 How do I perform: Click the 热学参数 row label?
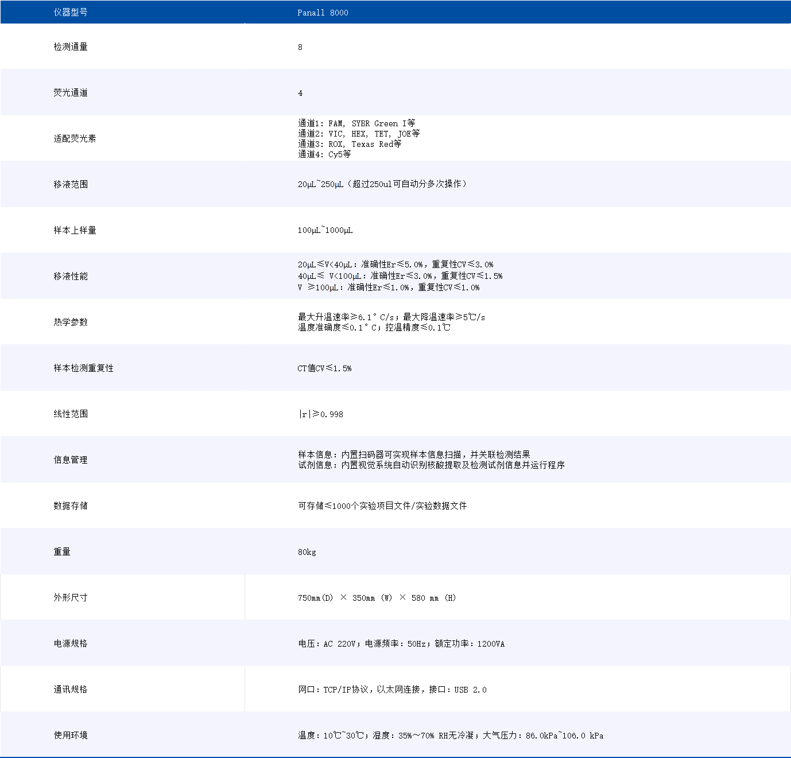pos(71,322)
